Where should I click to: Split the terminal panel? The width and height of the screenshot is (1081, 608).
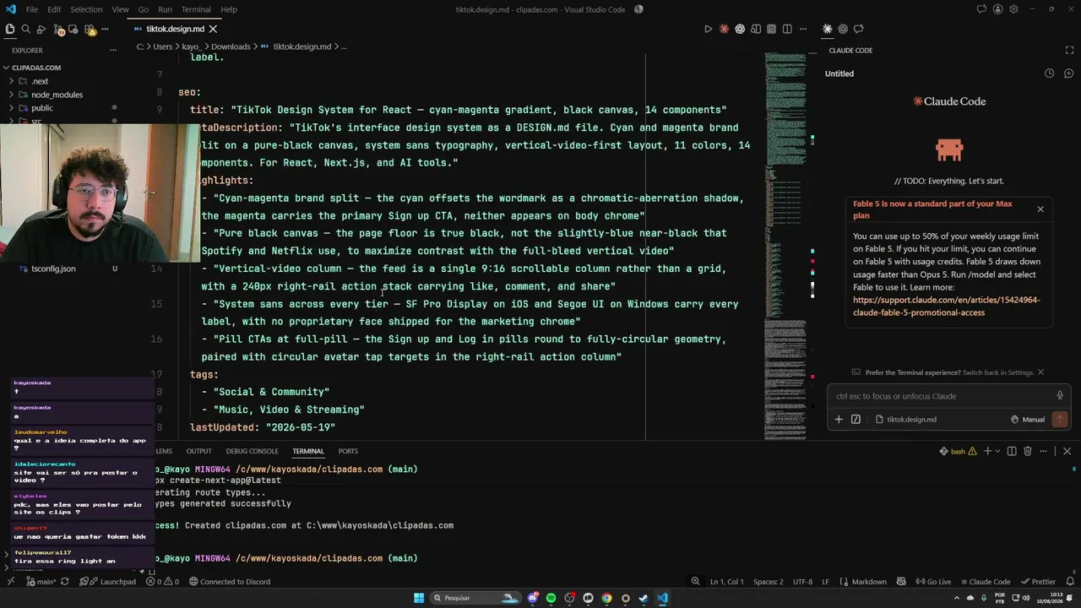pos(1012,451)
